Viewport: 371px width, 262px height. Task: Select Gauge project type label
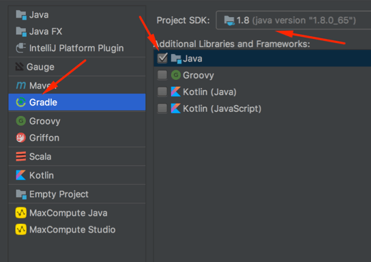point(40,67)
